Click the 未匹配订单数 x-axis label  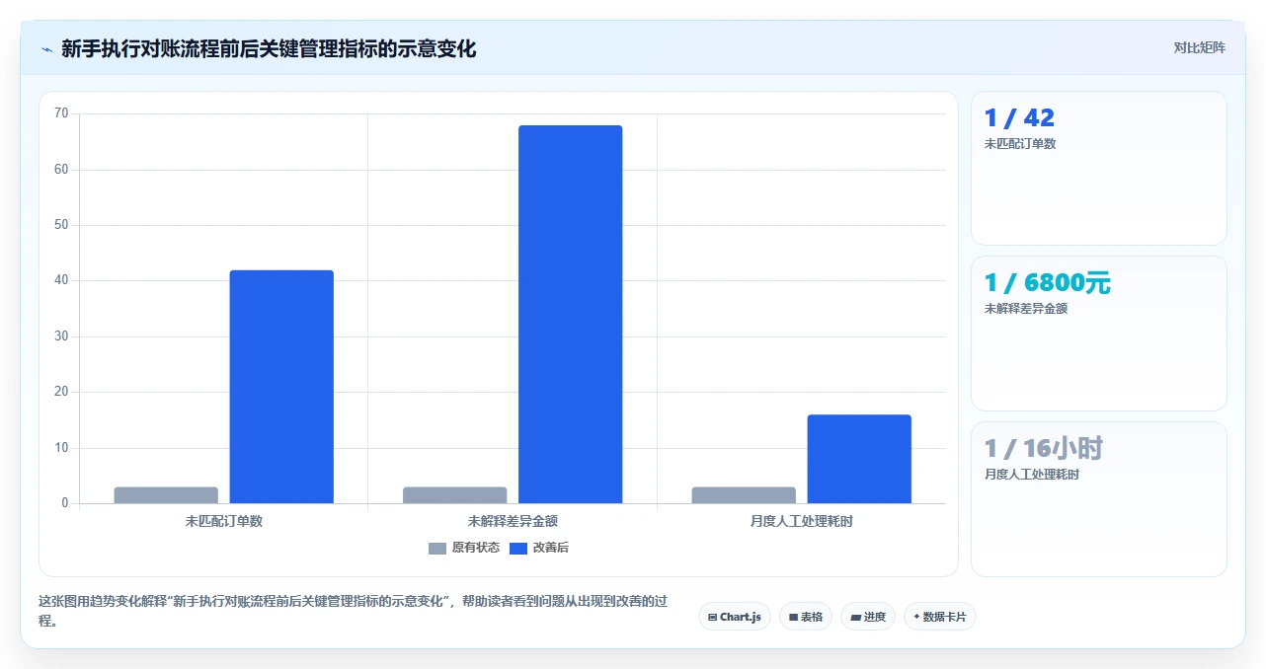224,521
